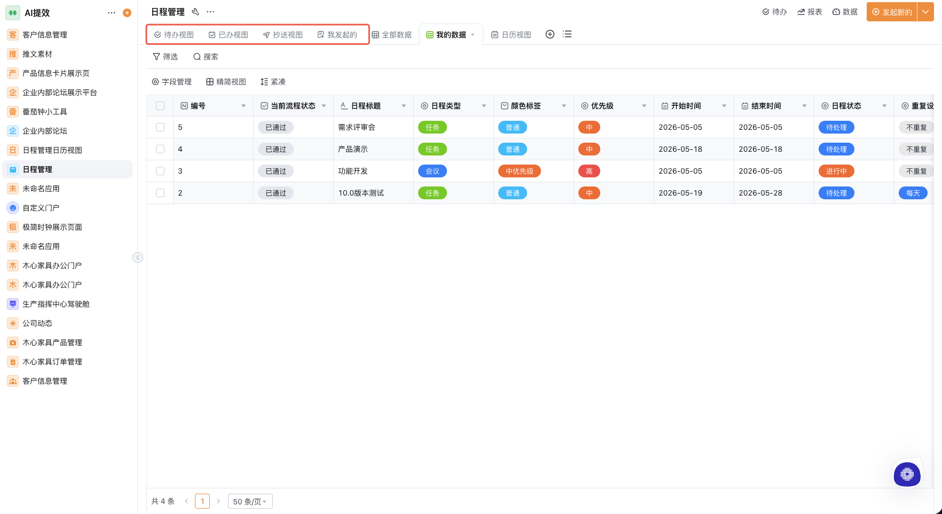Screen dimensions: 942x514
Task: Click the 公司动态 sun icon
Action: (x=13, y=323)
